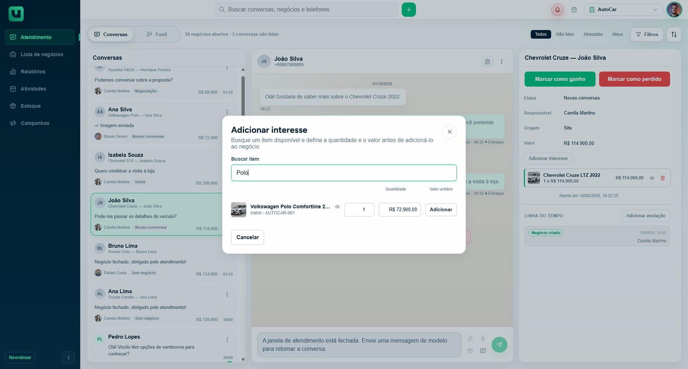Open the calendar icon in top bar
The height and width of the screenshot is (369, 688).
pyautogui.click(x=574, y=9)
